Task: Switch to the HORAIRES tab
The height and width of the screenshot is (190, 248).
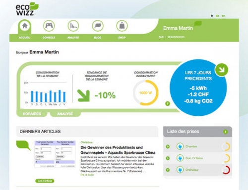Action: point(32,114)
